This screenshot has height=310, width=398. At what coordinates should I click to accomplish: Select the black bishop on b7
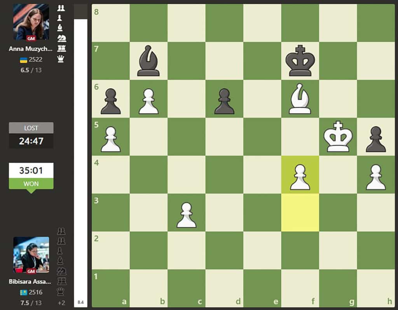click(148, 61)
